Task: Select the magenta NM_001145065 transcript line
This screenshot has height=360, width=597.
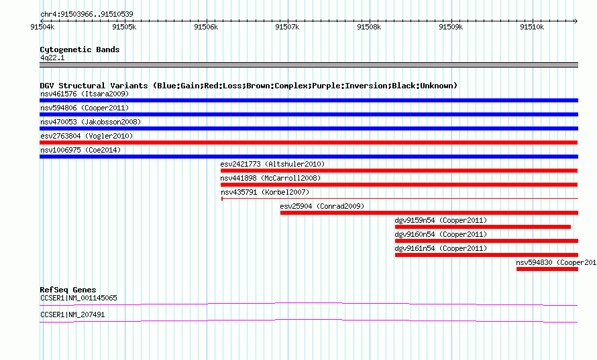Action: pos(309,304)
